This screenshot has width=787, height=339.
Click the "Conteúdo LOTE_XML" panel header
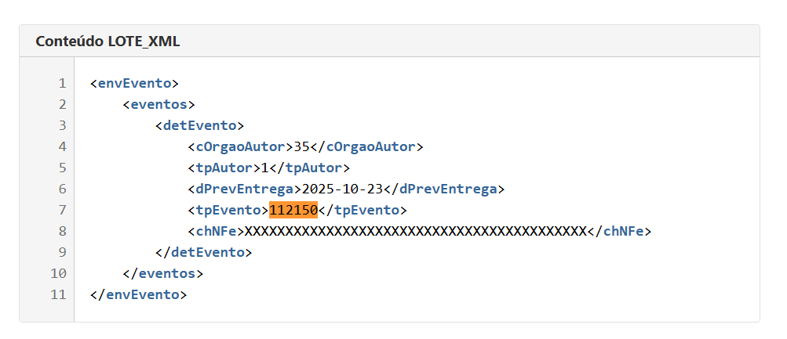[107, 41]
